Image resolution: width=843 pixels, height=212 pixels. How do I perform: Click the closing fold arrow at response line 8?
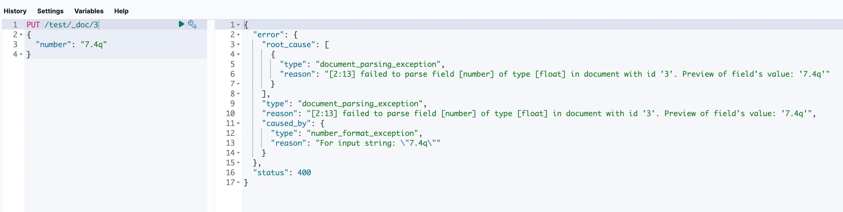point(238,93)
